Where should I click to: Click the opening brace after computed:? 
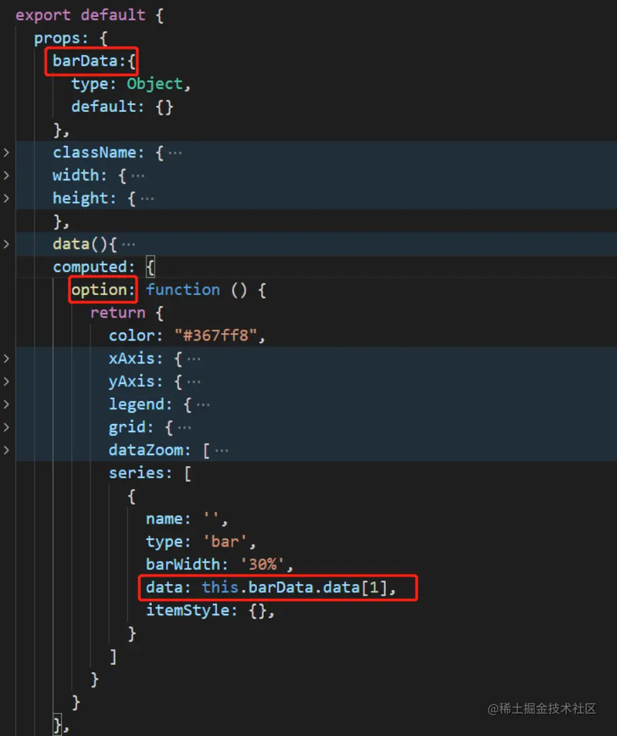(150, 267)
